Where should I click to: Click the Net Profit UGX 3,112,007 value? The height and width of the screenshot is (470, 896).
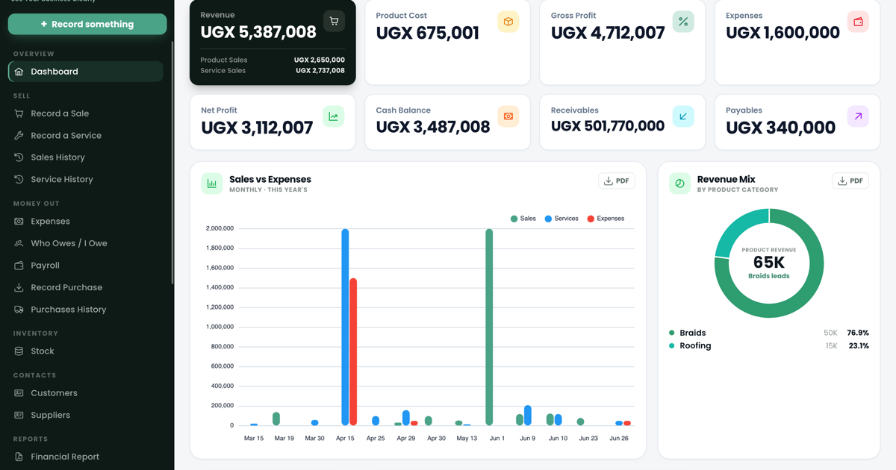[257, 128]
